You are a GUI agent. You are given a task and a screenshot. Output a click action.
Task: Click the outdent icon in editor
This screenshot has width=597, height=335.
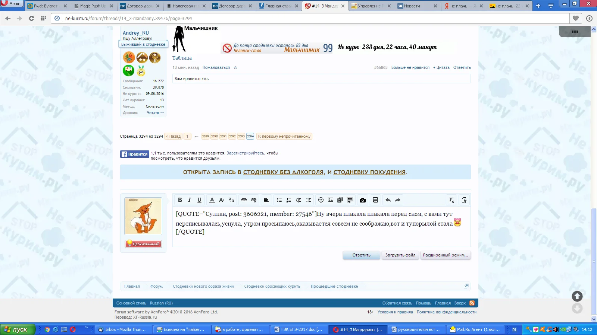[x=298, y=200]
